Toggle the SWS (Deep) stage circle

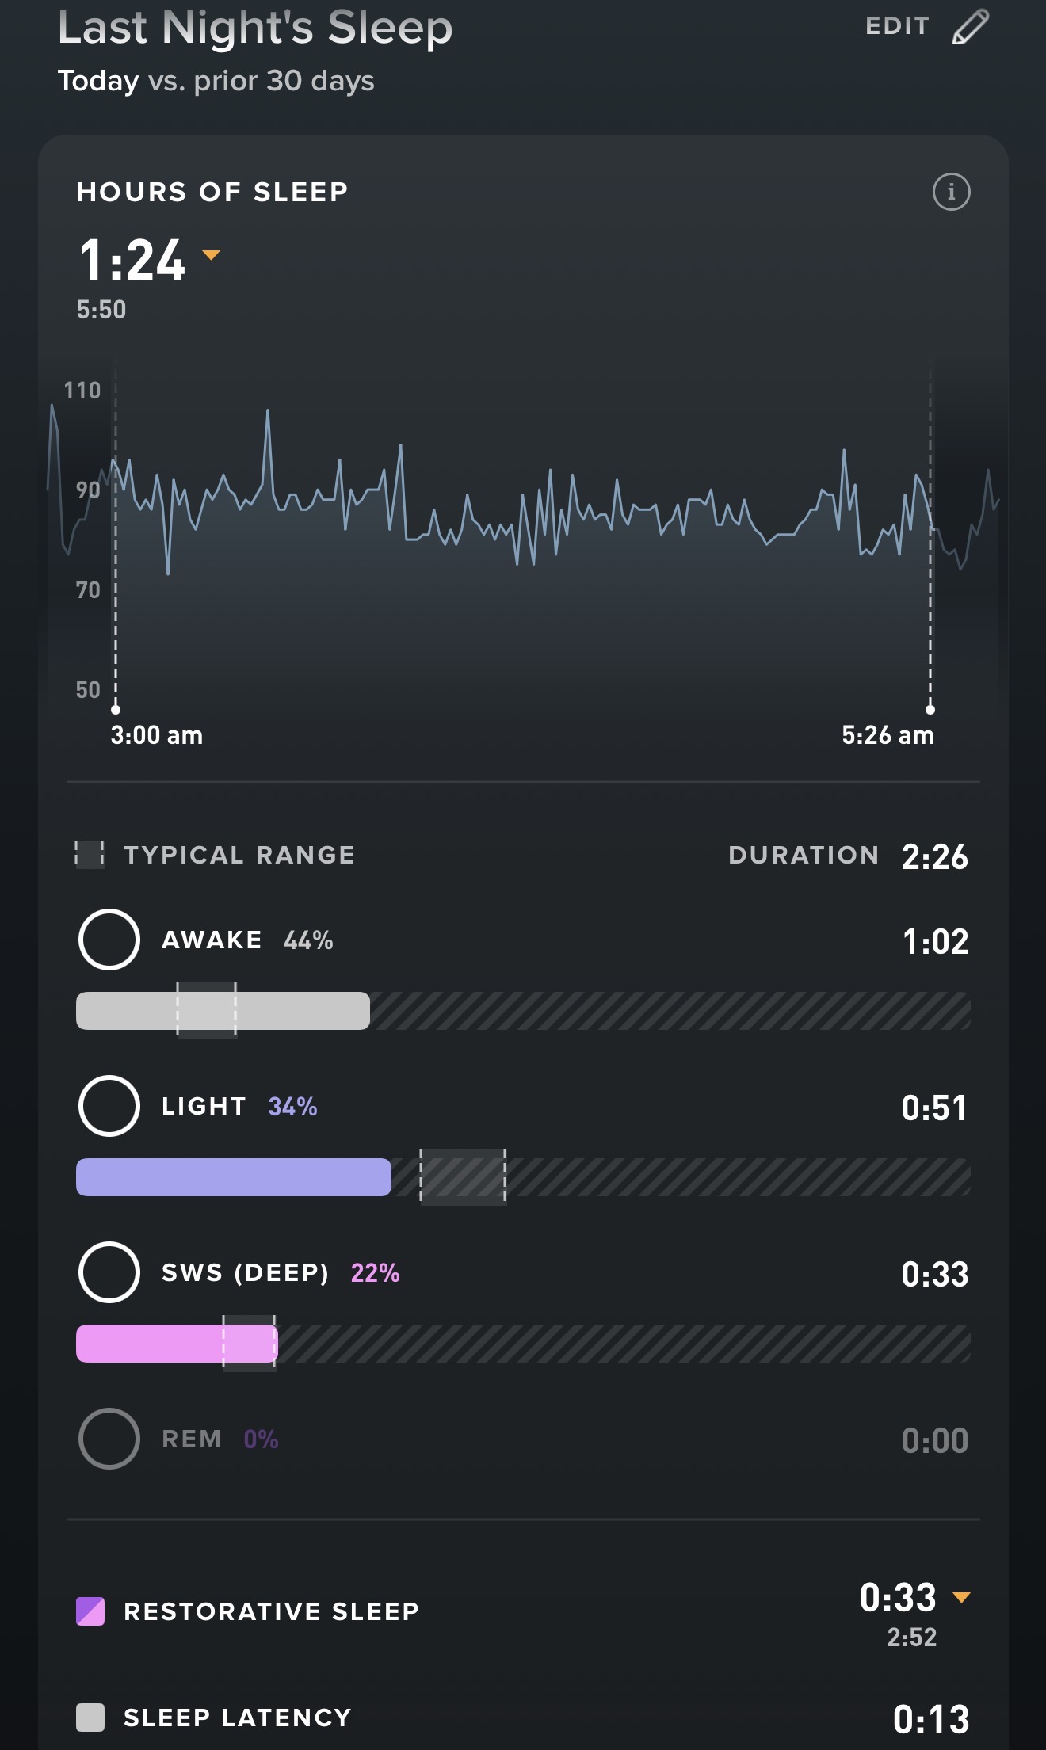coord(109,1272)
